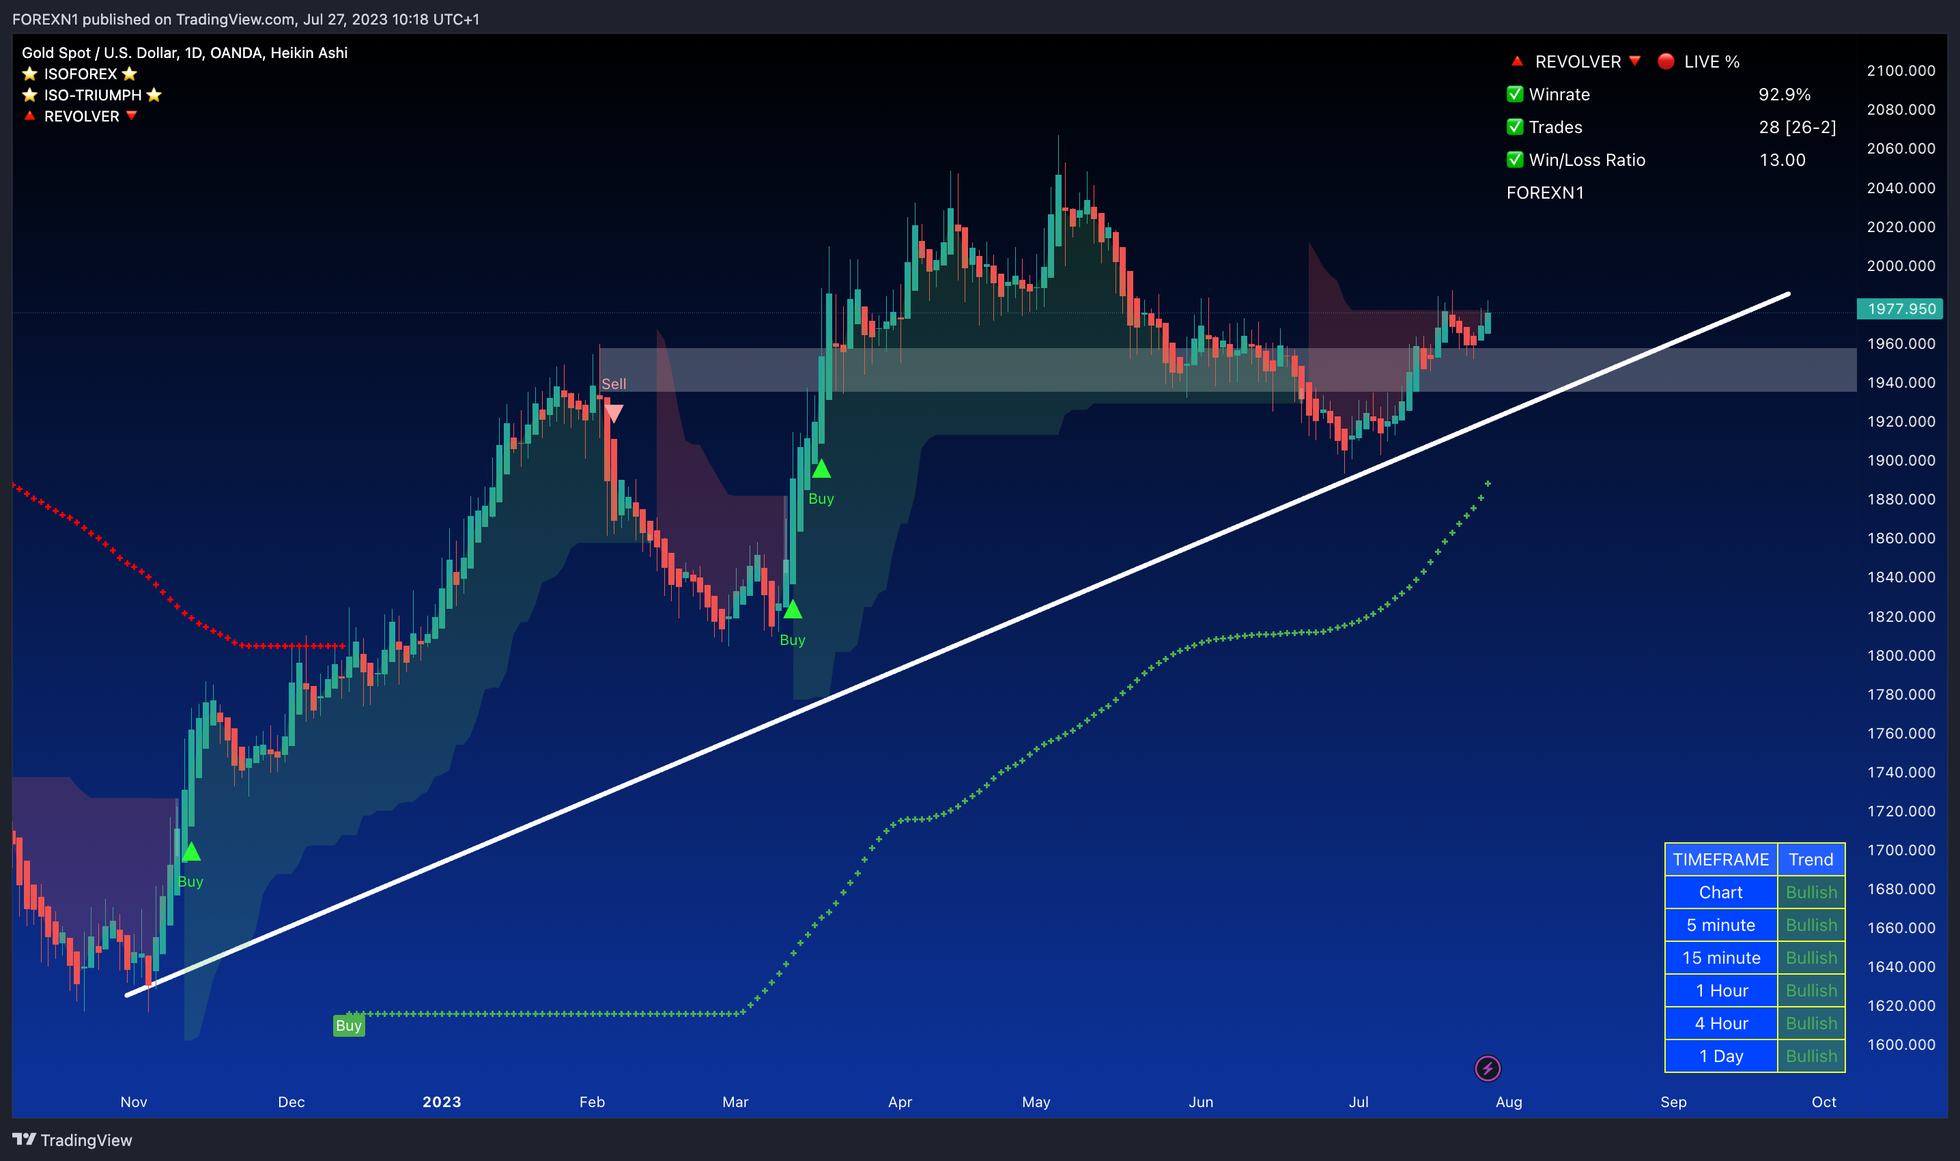Click the Aug label on time axis
This screenshot has width=1960, height=1161.
point(1509,1102)
